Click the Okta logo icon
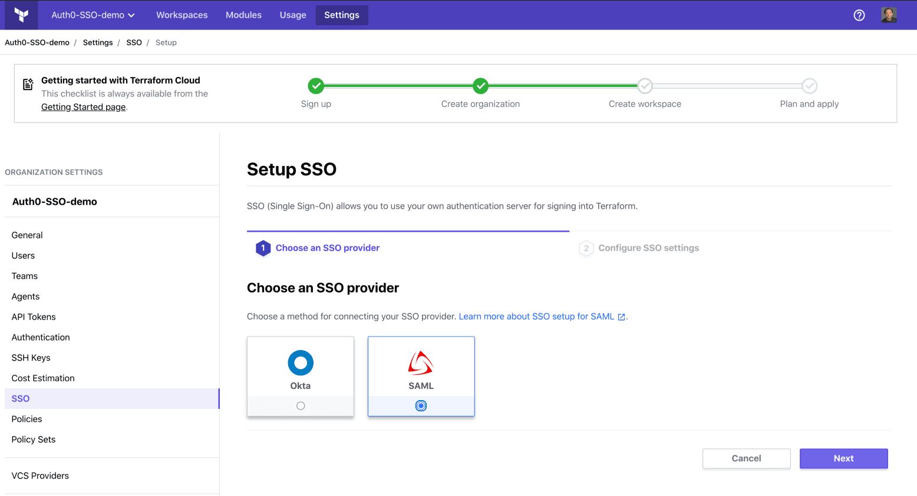Image resolution: width=917 pixels, height=496 pixels. pyautogui.click(x=301, y=363)
